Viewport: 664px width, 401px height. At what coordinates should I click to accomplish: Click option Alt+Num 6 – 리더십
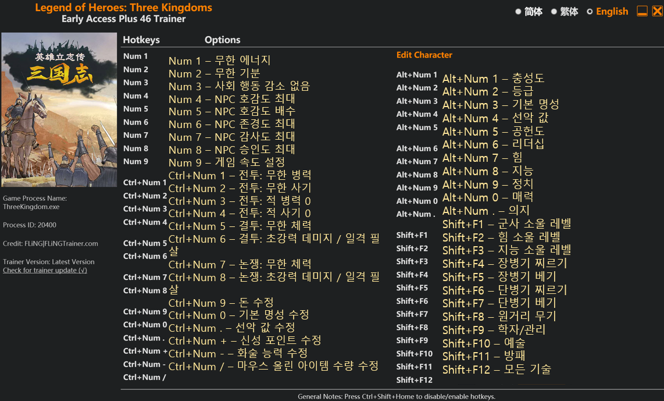tap(493, 144)
